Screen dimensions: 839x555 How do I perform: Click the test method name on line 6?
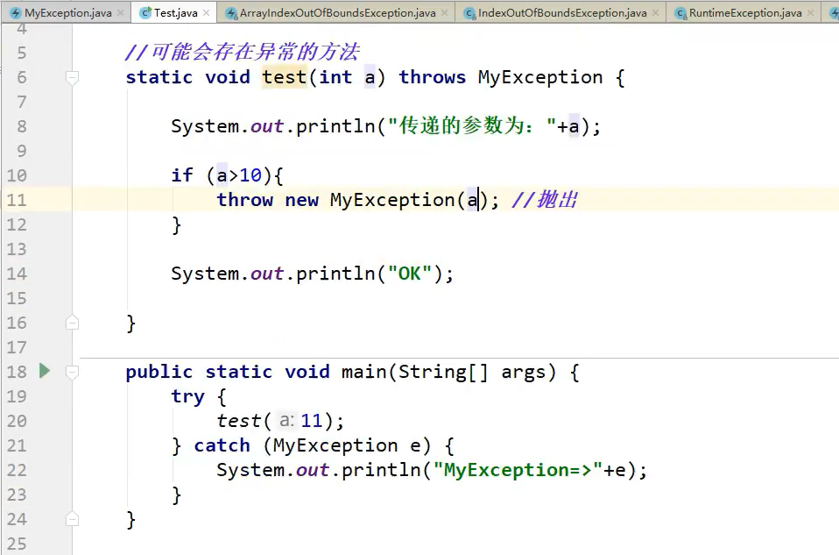284,77
